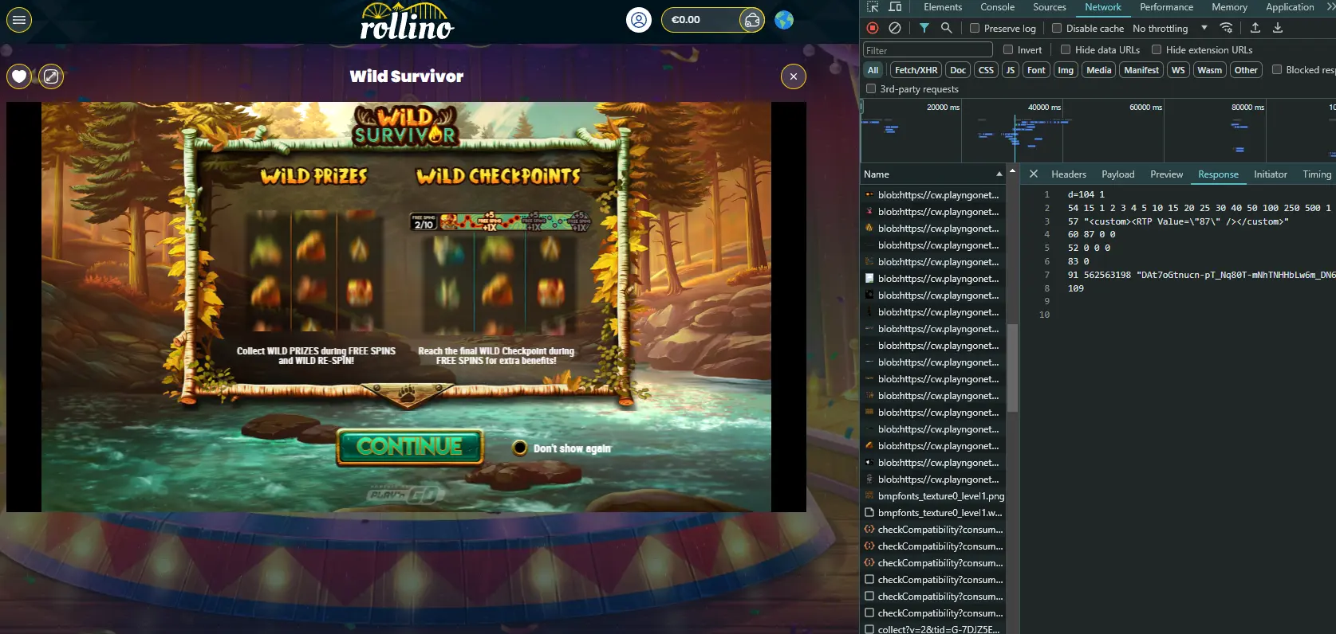Export the HAR file

[1278, 28]
